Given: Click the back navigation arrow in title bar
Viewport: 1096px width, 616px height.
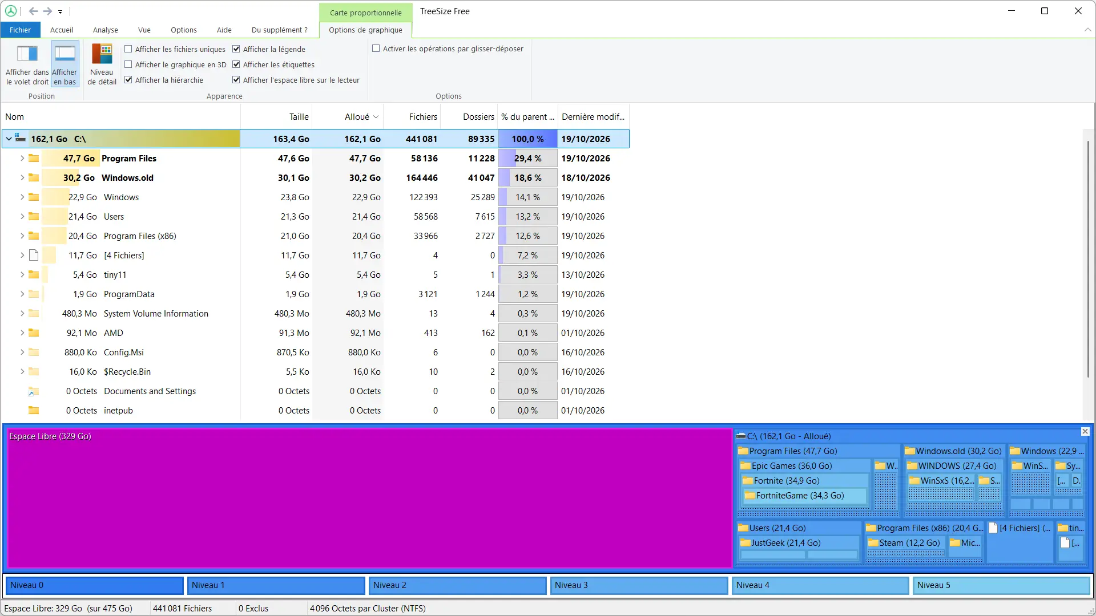Looking at the screenshot, I should tap(34, 11).
